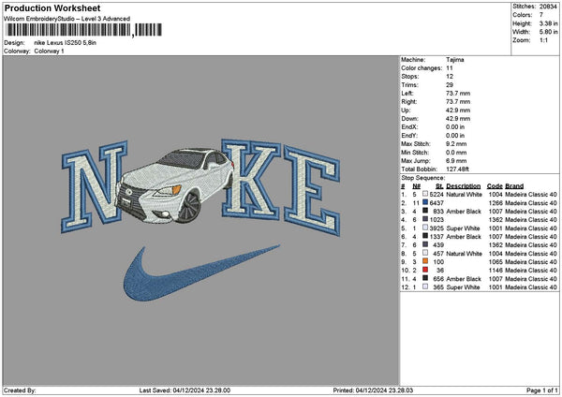Select the 'St.' column header
This screenshot has width=562, height=397.
[x=440, y=186]
